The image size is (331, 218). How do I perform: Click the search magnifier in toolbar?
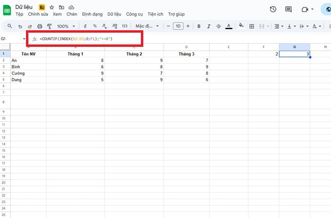pos(9,26)
